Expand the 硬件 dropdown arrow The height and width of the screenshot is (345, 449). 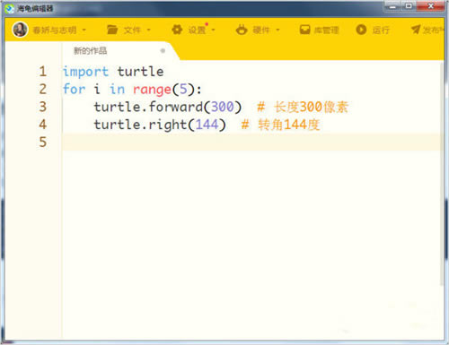tap(277, 30)
